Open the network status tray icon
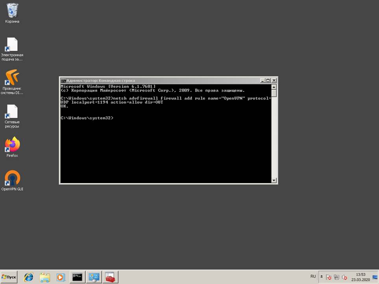The image size is (379, 284). [336, 277]
